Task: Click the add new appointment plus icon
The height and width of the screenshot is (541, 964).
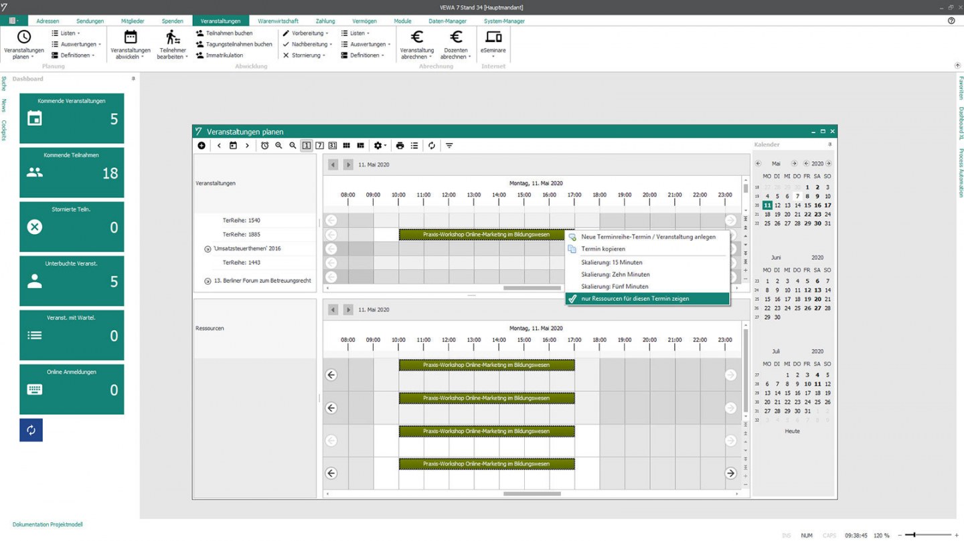Action: pyautogui.click(x=202, y=146)
